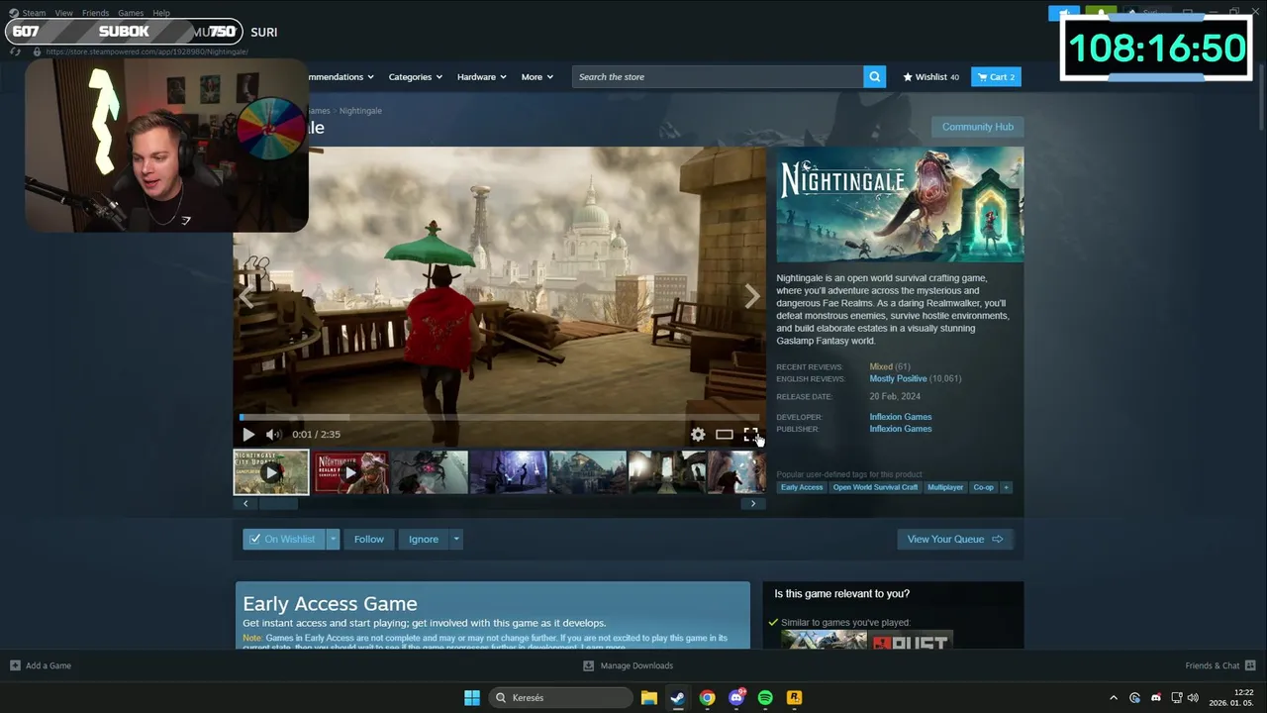Open Google Chrome from the taskbar
1267x713 pixels.
click(x=707, y=697)
